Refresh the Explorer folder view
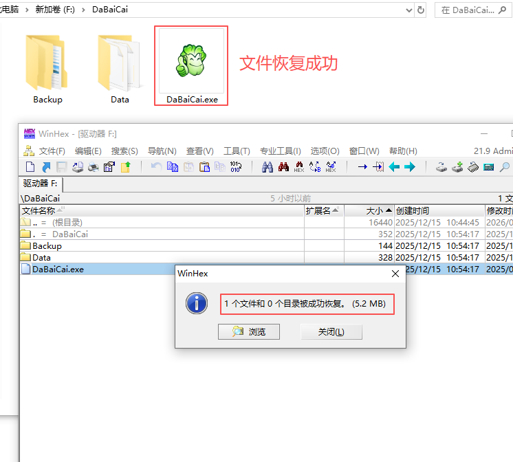 click(421, 10)
